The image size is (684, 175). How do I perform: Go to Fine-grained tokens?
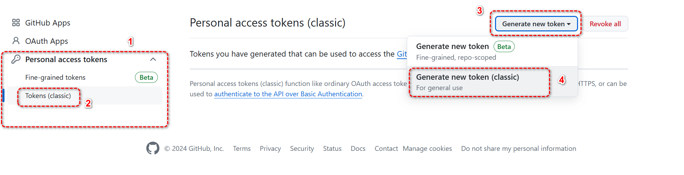point(55,77)
